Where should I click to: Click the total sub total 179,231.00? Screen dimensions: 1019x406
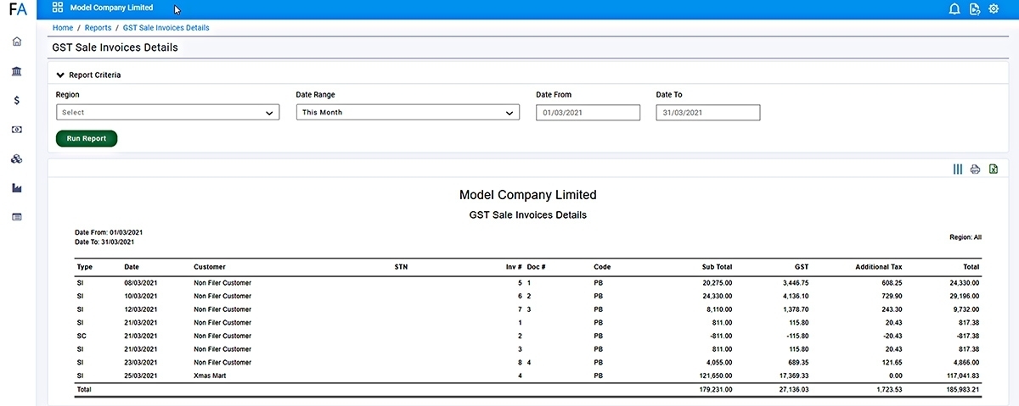716,390
